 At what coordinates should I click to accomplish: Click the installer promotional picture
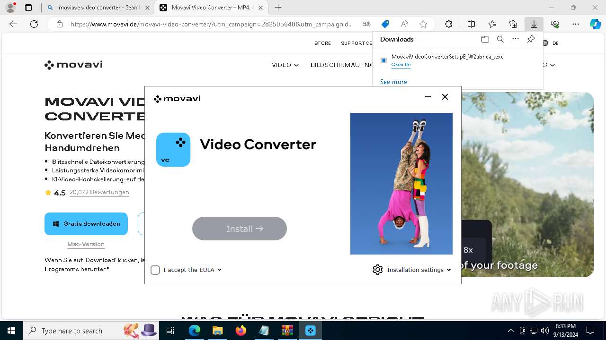tap(401, 184)
